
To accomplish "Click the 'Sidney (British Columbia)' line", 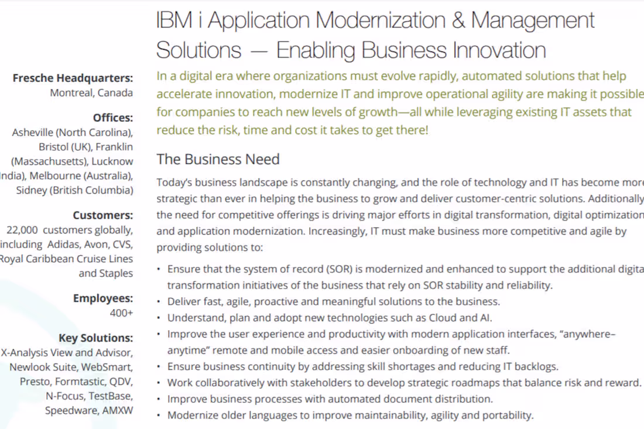I will click(x=75, y=190).
